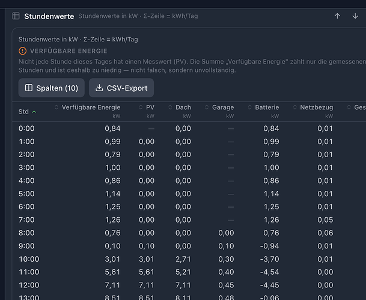
Task: Click Batterie value -0,94 in 9:00 row
Action: (x=270, y=246)
